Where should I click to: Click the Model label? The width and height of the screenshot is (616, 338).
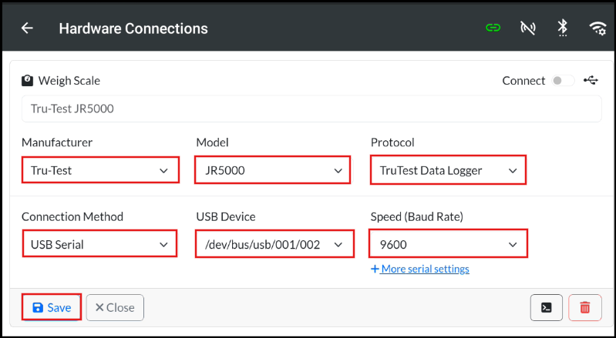coord(212,142)
